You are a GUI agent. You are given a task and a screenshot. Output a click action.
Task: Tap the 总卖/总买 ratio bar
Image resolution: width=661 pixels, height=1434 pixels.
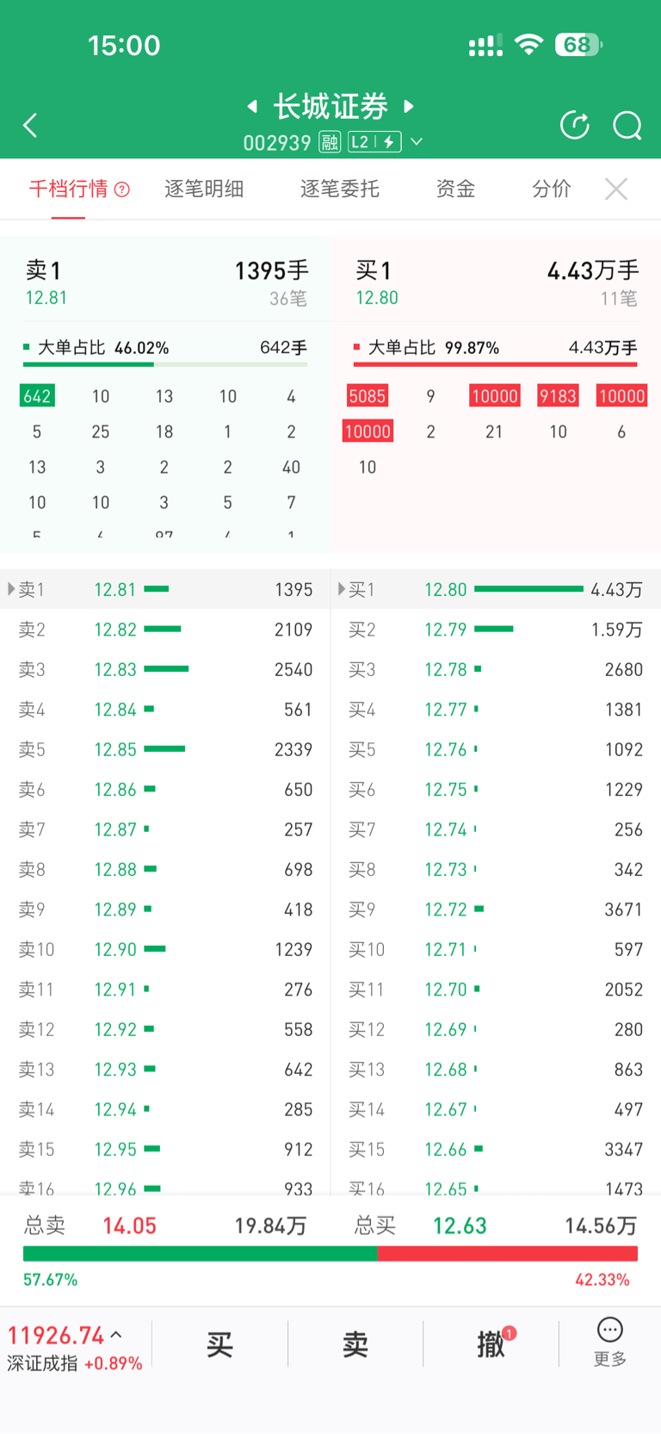(x=330, y=1254)
